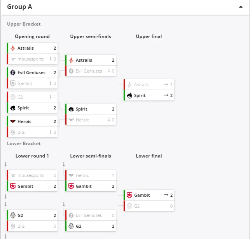Image resolution: width=250 pixels, height=239 pixels.
Task: Click greyed mousesports logo in opening round
Action: coord(13,59)
